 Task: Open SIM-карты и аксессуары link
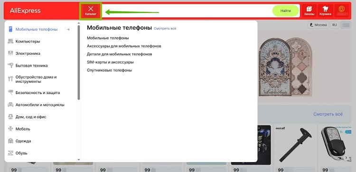(x=110, y=62)
